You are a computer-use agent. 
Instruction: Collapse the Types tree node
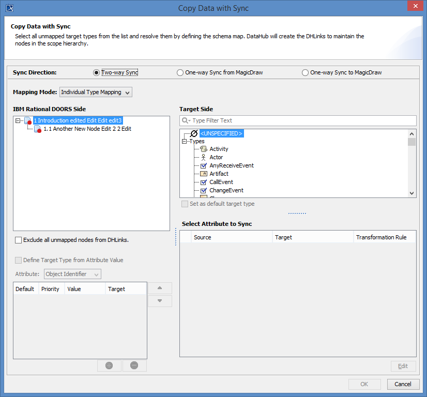tap(185, 141)
